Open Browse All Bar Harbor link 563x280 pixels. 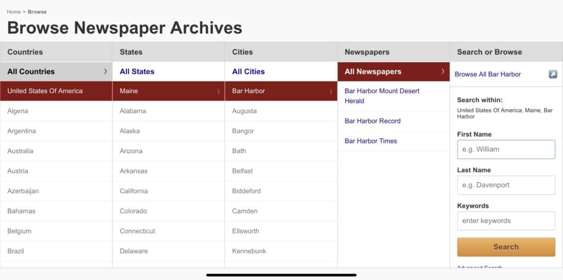(x=487, y=74)
